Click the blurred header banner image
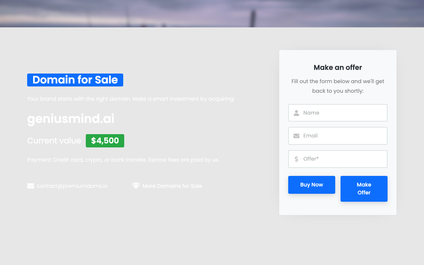Screen dimensions: 424x265 (212, 14)
